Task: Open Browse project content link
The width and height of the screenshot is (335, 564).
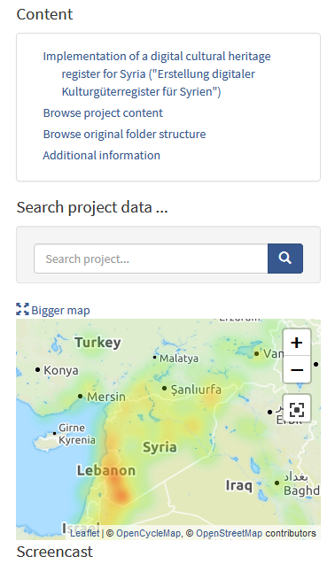Action: pyautogui.click(x=103, y=113)
